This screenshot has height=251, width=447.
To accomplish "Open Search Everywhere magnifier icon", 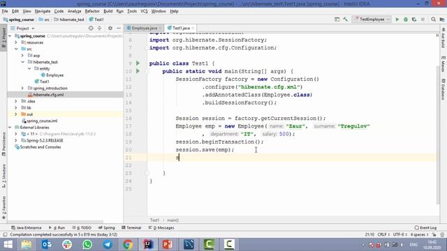I will (433, 20).
